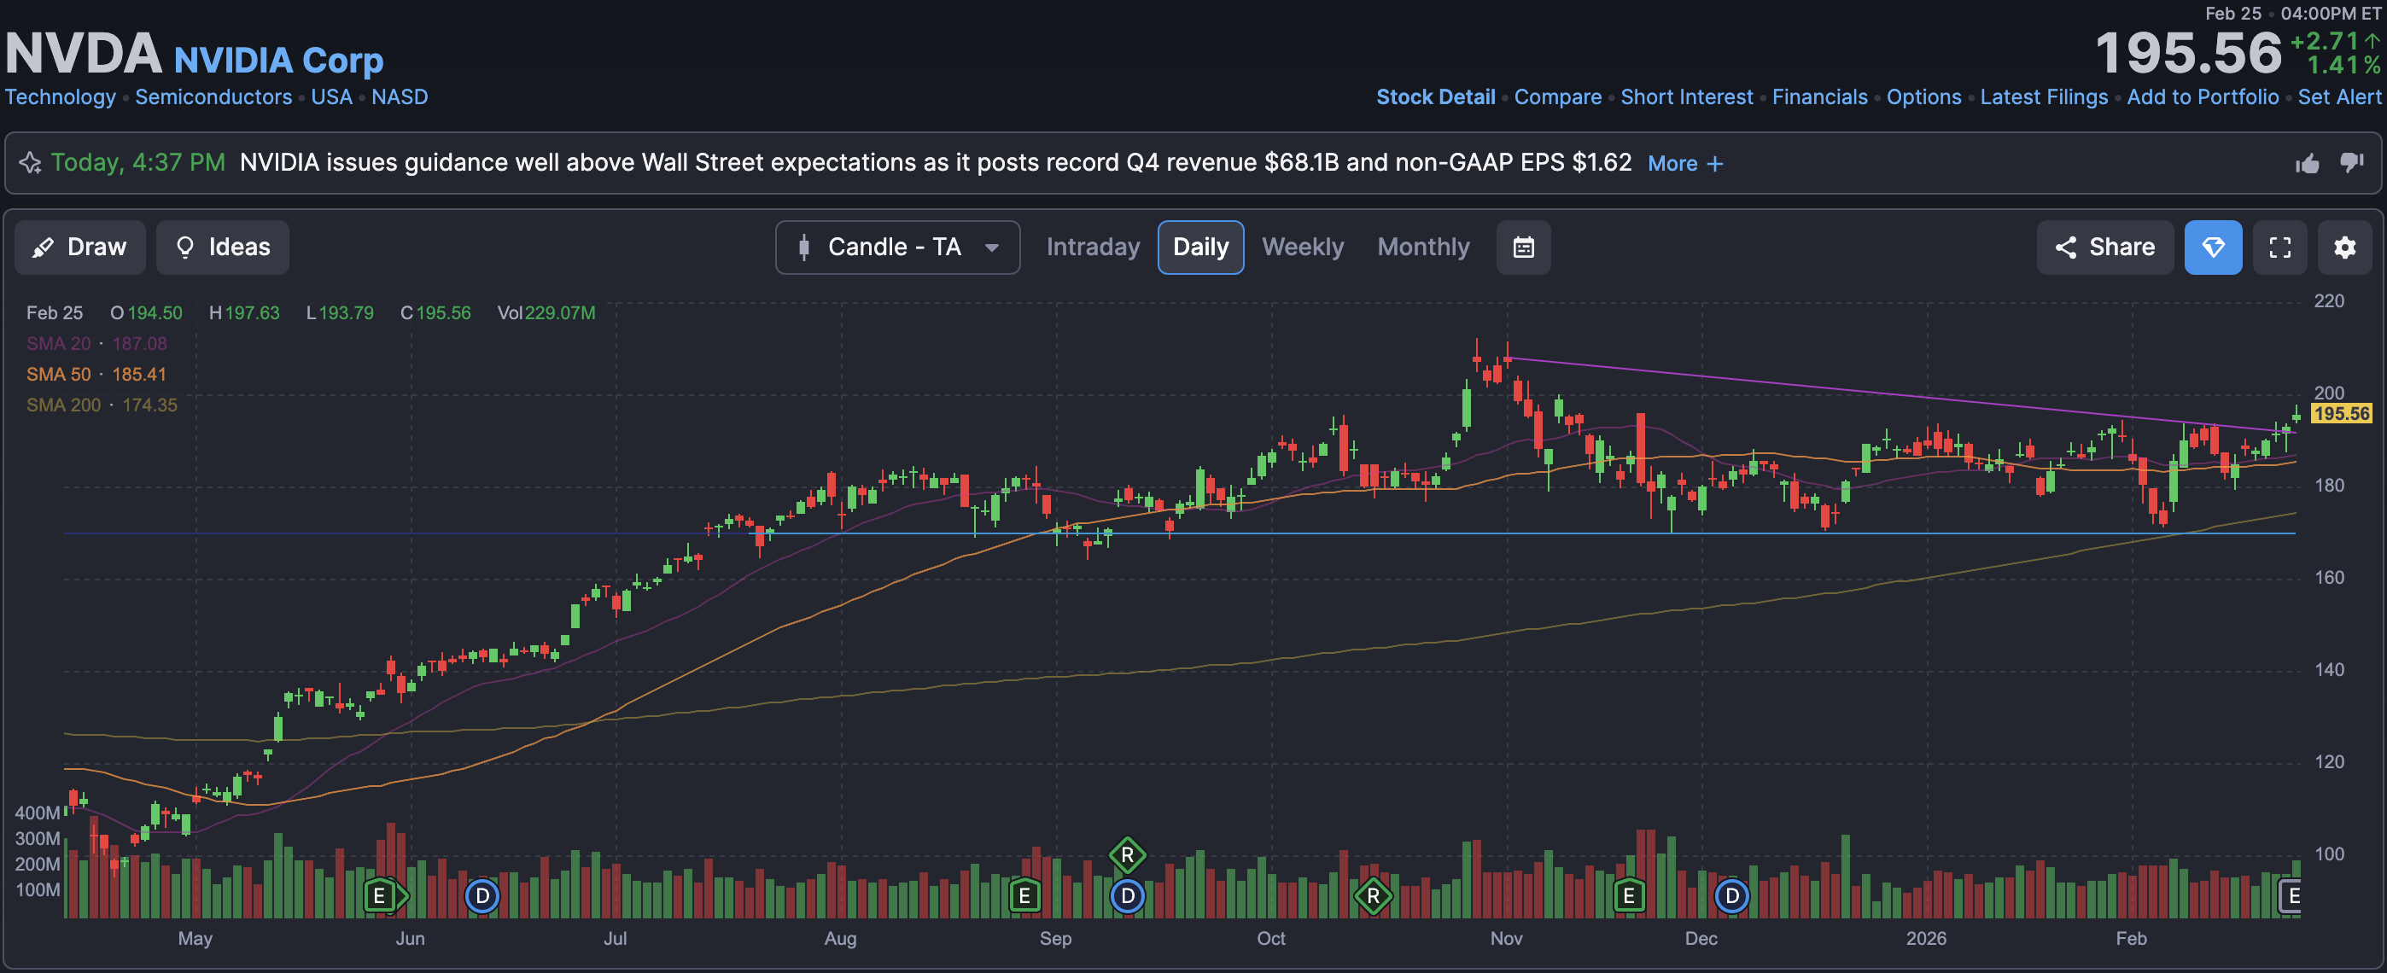
Task: Switch chart to Weekly timeframe
Action: click(x=1302, y=248)
